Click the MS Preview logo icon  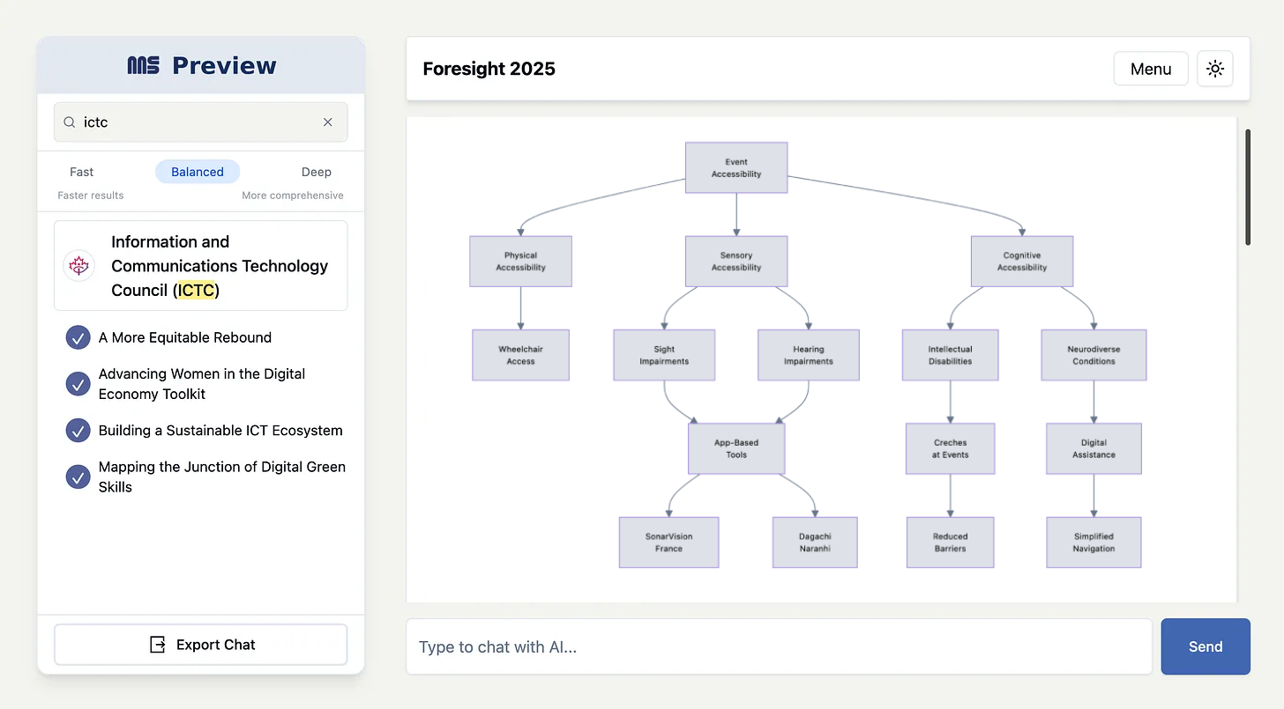coord(143,65)
